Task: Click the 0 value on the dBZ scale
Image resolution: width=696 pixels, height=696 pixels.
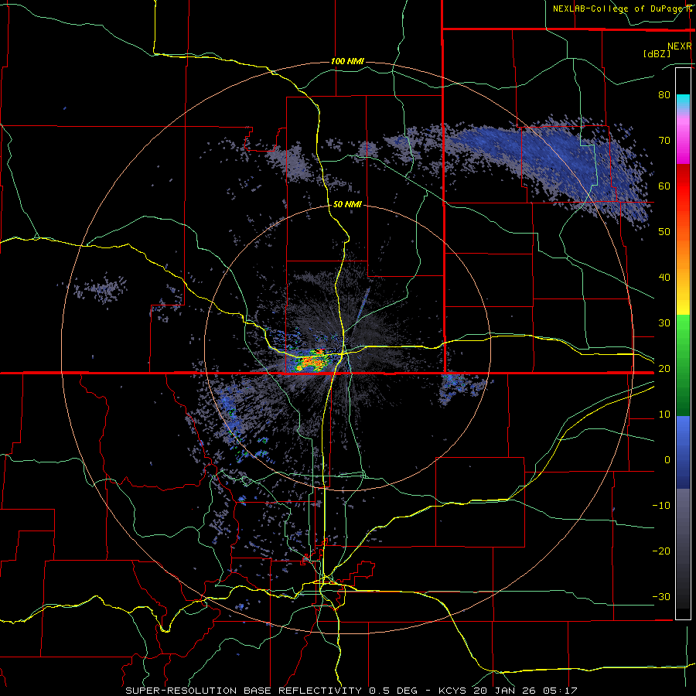Action: click(667, 460)
